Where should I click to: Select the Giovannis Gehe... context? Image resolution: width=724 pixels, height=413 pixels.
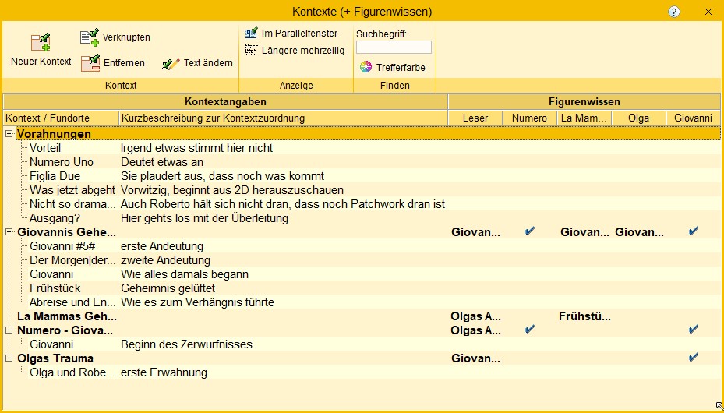pos(66,232)
